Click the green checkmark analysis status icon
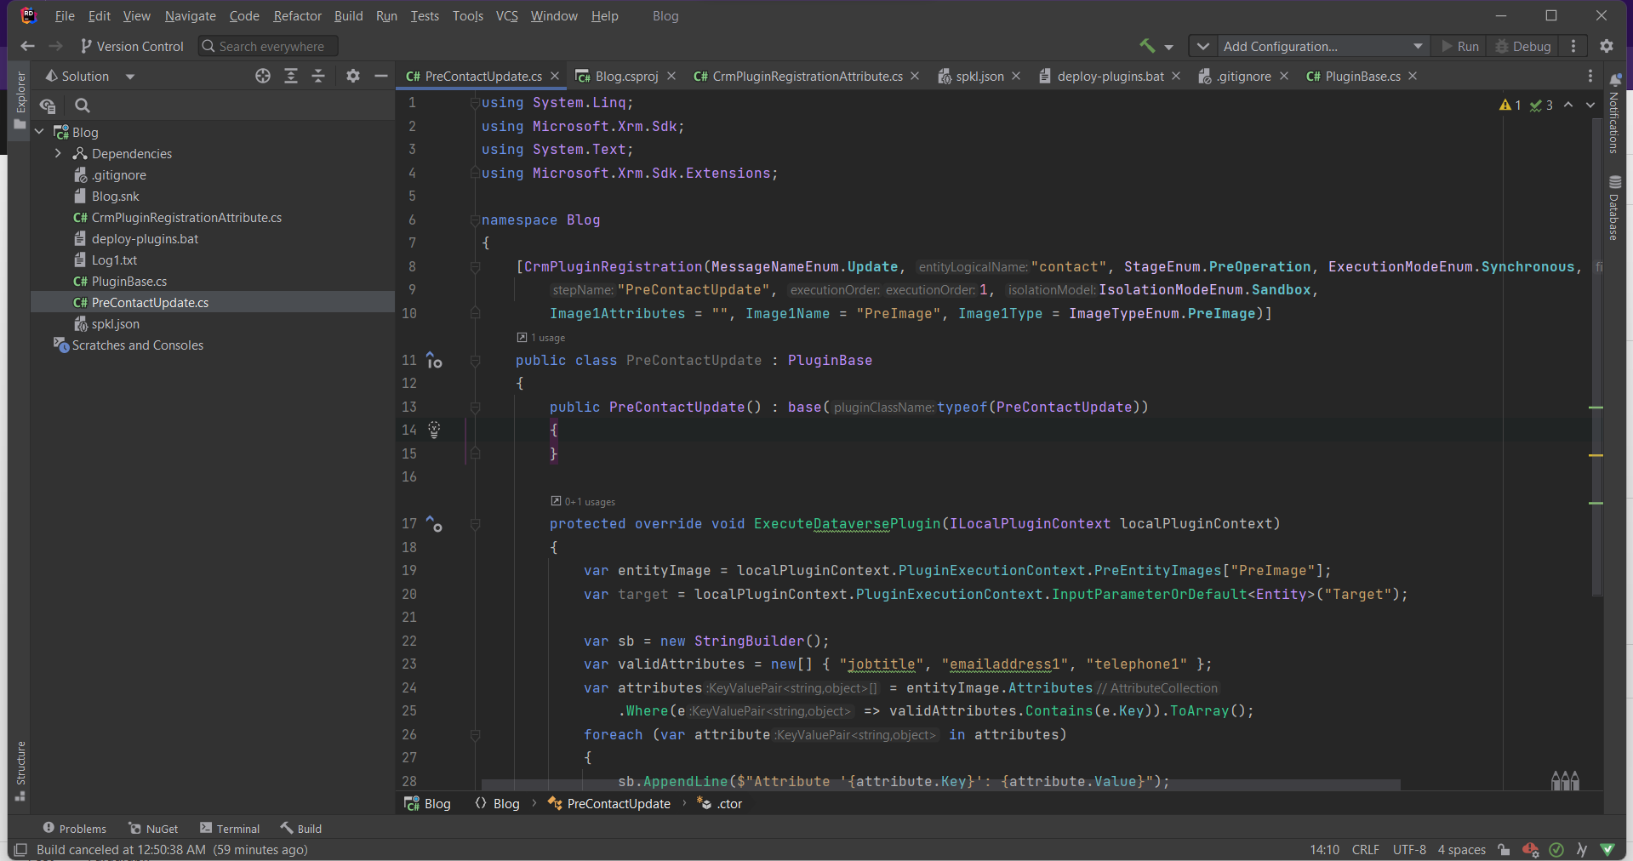The width and height of the screenshot is (1633, 861). tap(1556, 849)
